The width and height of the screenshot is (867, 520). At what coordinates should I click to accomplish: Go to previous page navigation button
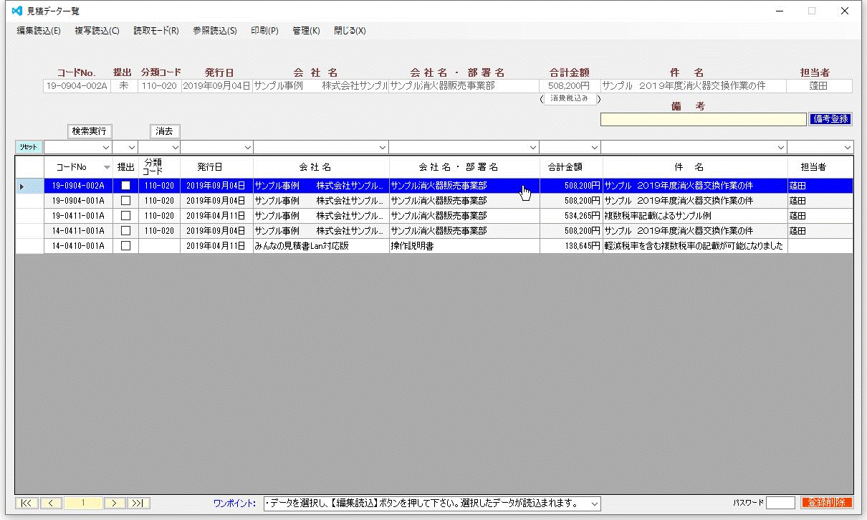click(51, 503)
